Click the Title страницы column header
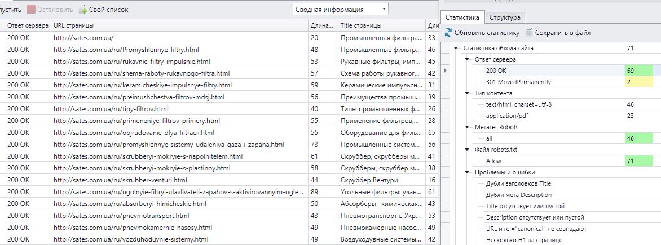 coord(361,26)
